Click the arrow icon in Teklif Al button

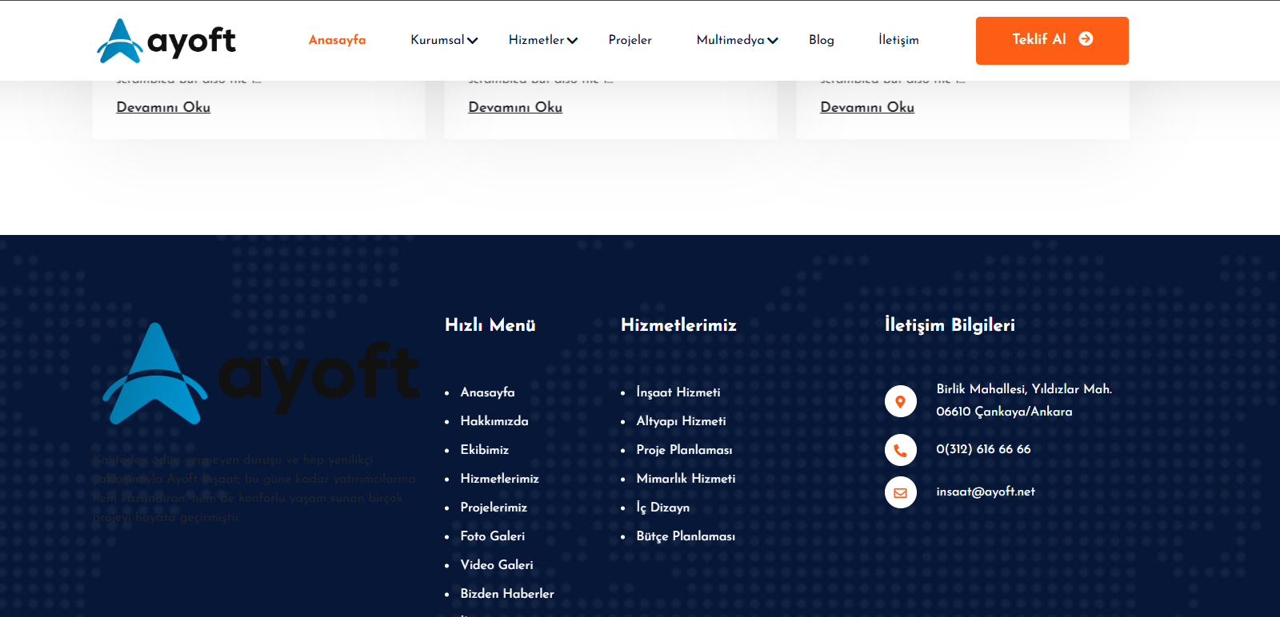tap(1086, 39)
